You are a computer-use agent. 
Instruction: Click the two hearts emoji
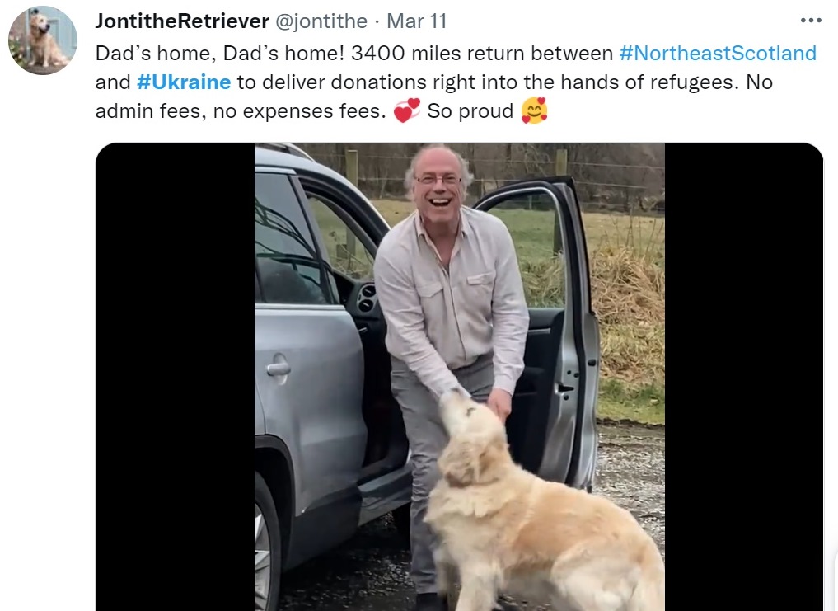[x=406, y=110]
